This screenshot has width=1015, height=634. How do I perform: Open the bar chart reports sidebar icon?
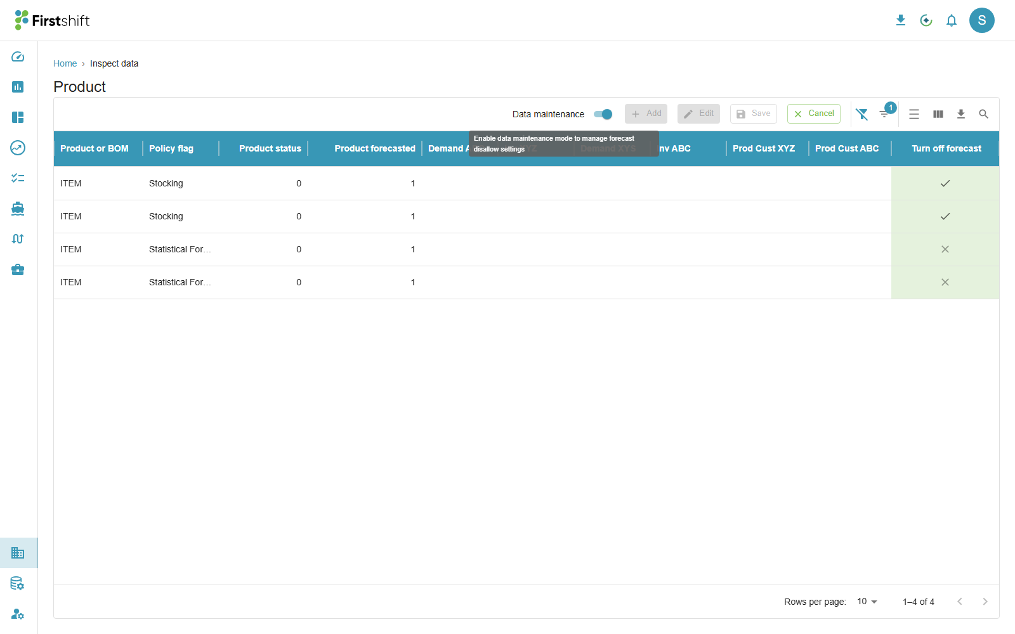(18, 87)
